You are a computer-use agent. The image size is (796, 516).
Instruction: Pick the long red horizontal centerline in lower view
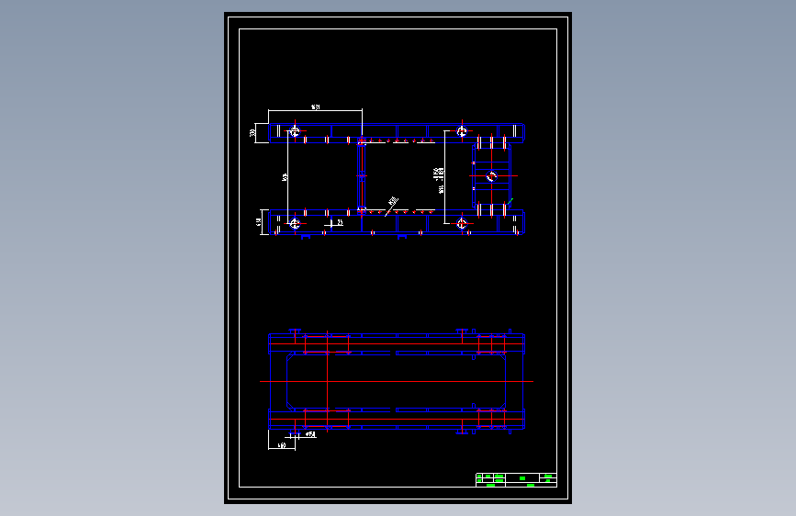[397, 381]
